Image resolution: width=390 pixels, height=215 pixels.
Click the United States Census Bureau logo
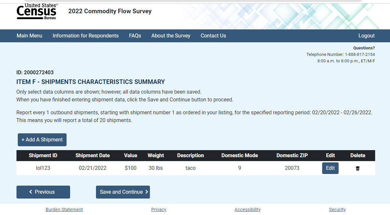click(x=37, y=12)
